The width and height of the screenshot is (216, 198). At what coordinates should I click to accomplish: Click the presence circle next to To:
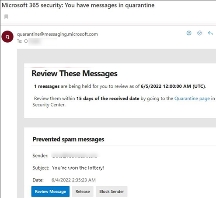click(x=26, y=41)
